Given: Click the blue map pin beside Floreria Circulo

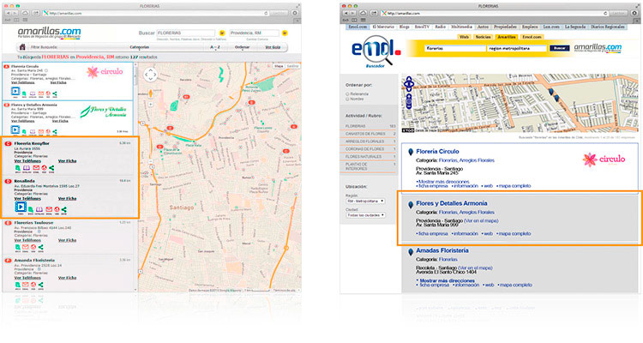Looking at the screenshot, I should click(412, 153).
